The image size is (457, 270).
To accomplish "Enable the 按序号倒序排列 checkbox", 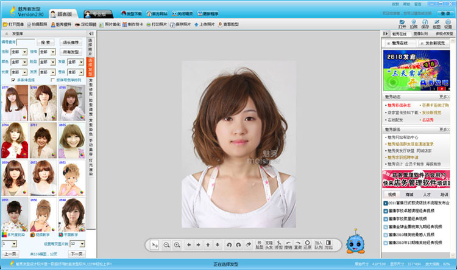I will click(x=52, y=80).
